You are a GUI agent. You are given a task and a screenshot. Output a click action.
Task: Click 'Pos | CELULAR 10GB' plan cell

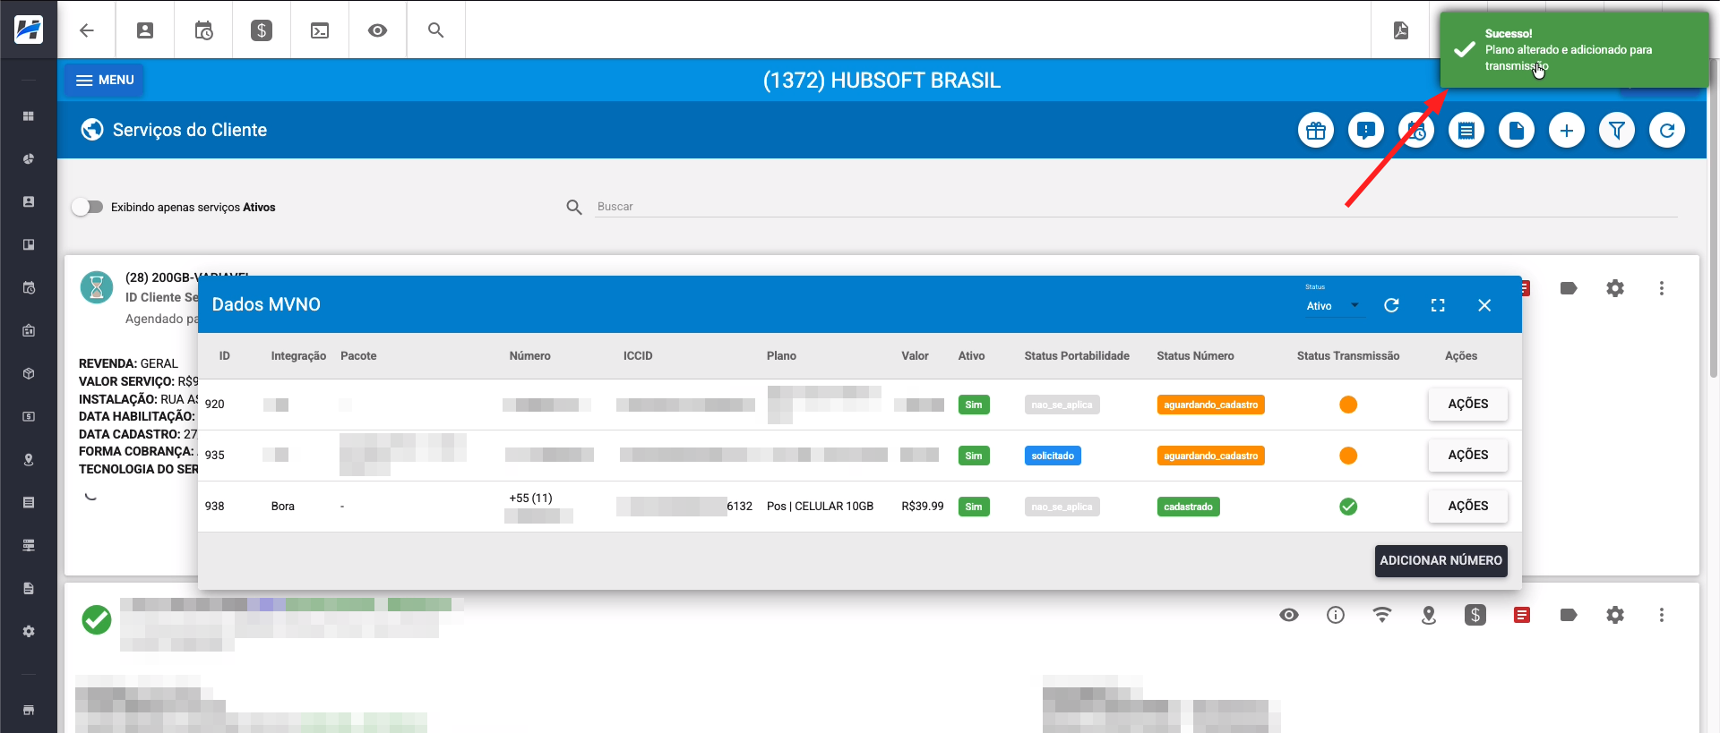click(820, 507)
